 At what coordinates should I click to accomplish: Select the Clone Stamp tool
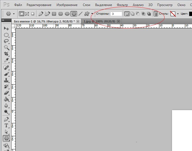(6, 80)
